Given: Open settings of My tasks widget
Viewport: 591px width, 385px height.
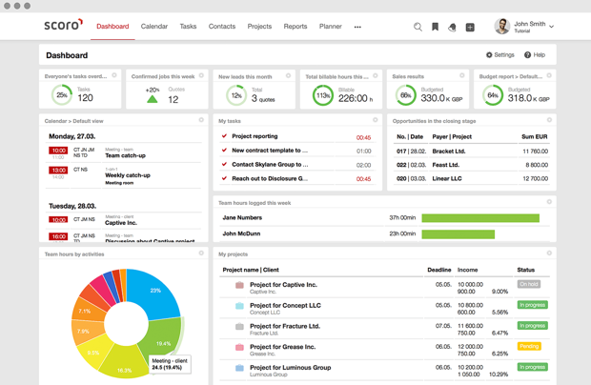Looking at the screenshot, I should pos(376,120).
